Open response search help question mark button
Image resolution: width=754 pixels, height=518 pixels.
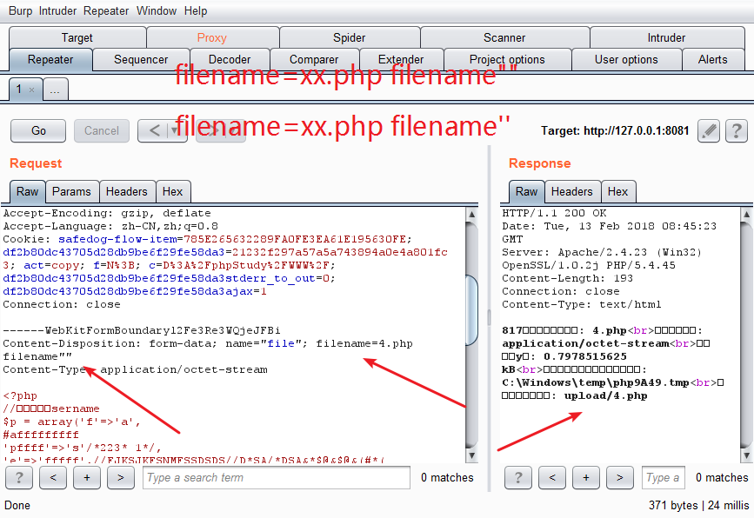(518, 478)
